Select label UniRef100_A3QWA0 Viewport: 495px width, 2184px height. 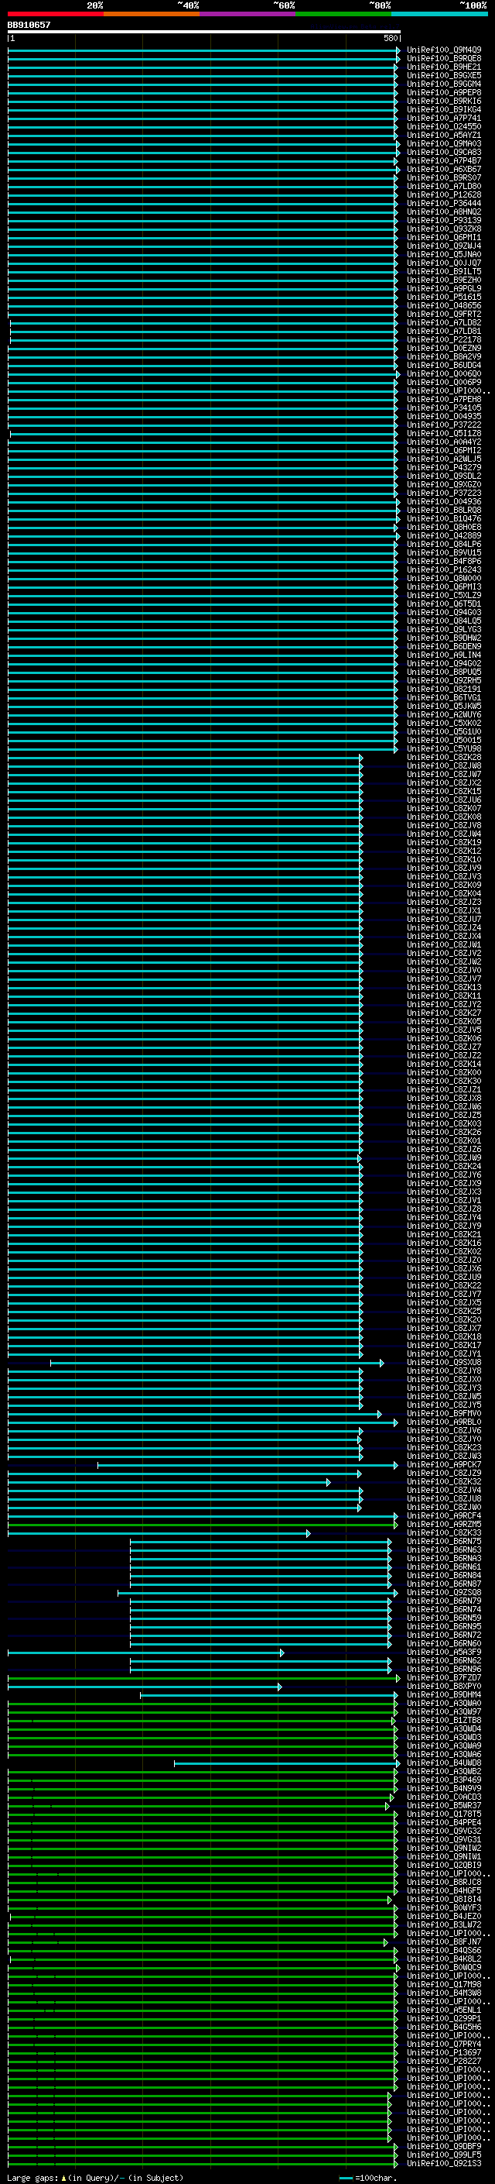(x=444, y=1704)
